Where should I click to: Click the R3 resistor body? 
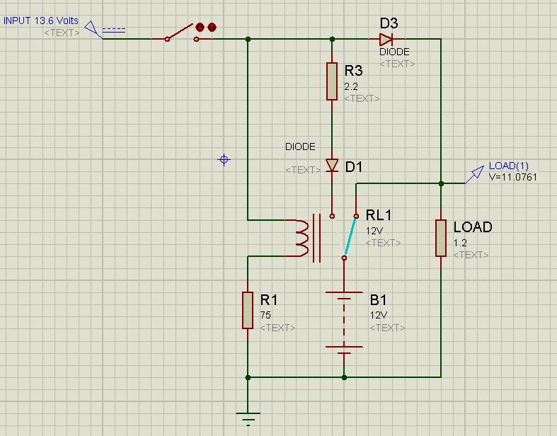click(332, 81)
